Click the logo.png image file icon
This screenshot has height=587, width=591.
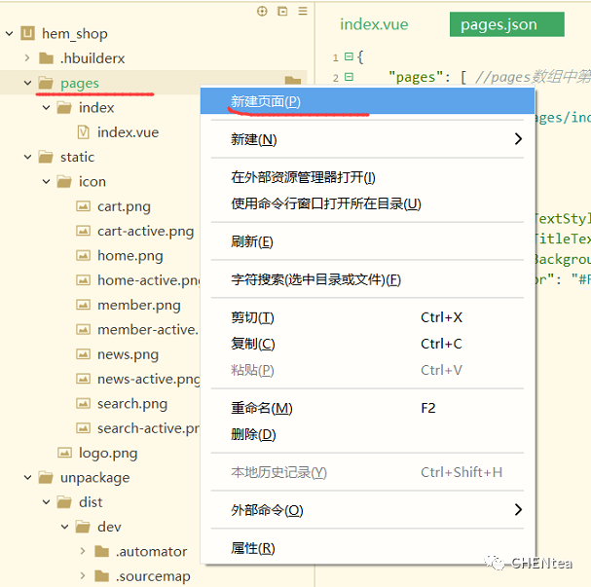tap(64, 453)
